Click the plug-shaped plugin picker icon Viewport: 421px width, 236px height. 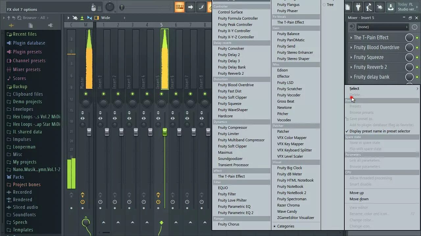(358, 7)
